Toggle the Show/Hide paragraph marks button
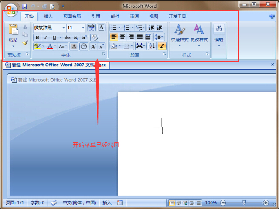The width and height of the screenshot is (279, 209). coord(162,46)
